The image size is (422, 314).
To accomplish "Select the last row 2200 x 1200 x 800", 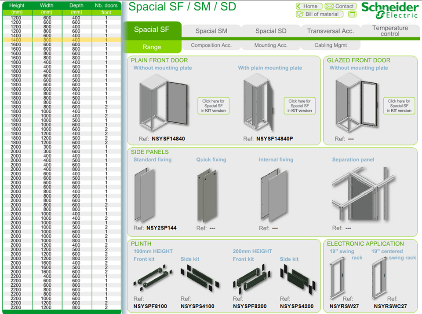I will pyautogui.click(x=62, y=307).
